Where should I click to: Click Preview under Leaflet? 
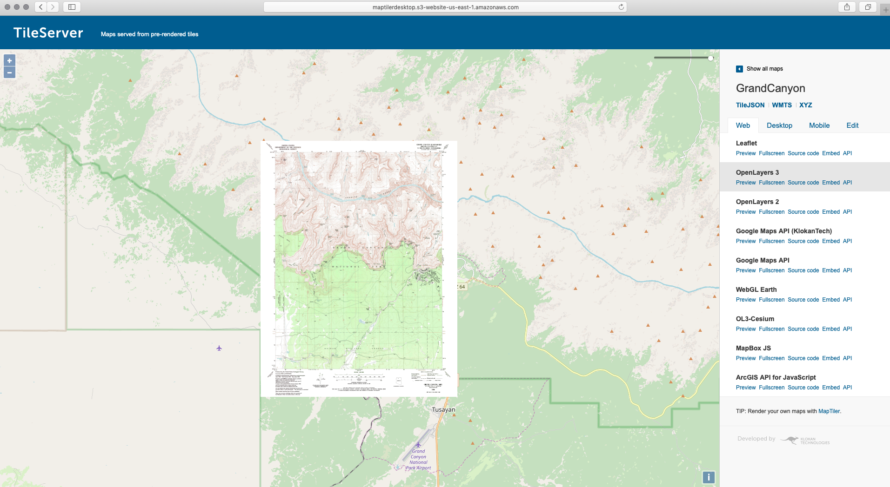(x=746, y=153)
